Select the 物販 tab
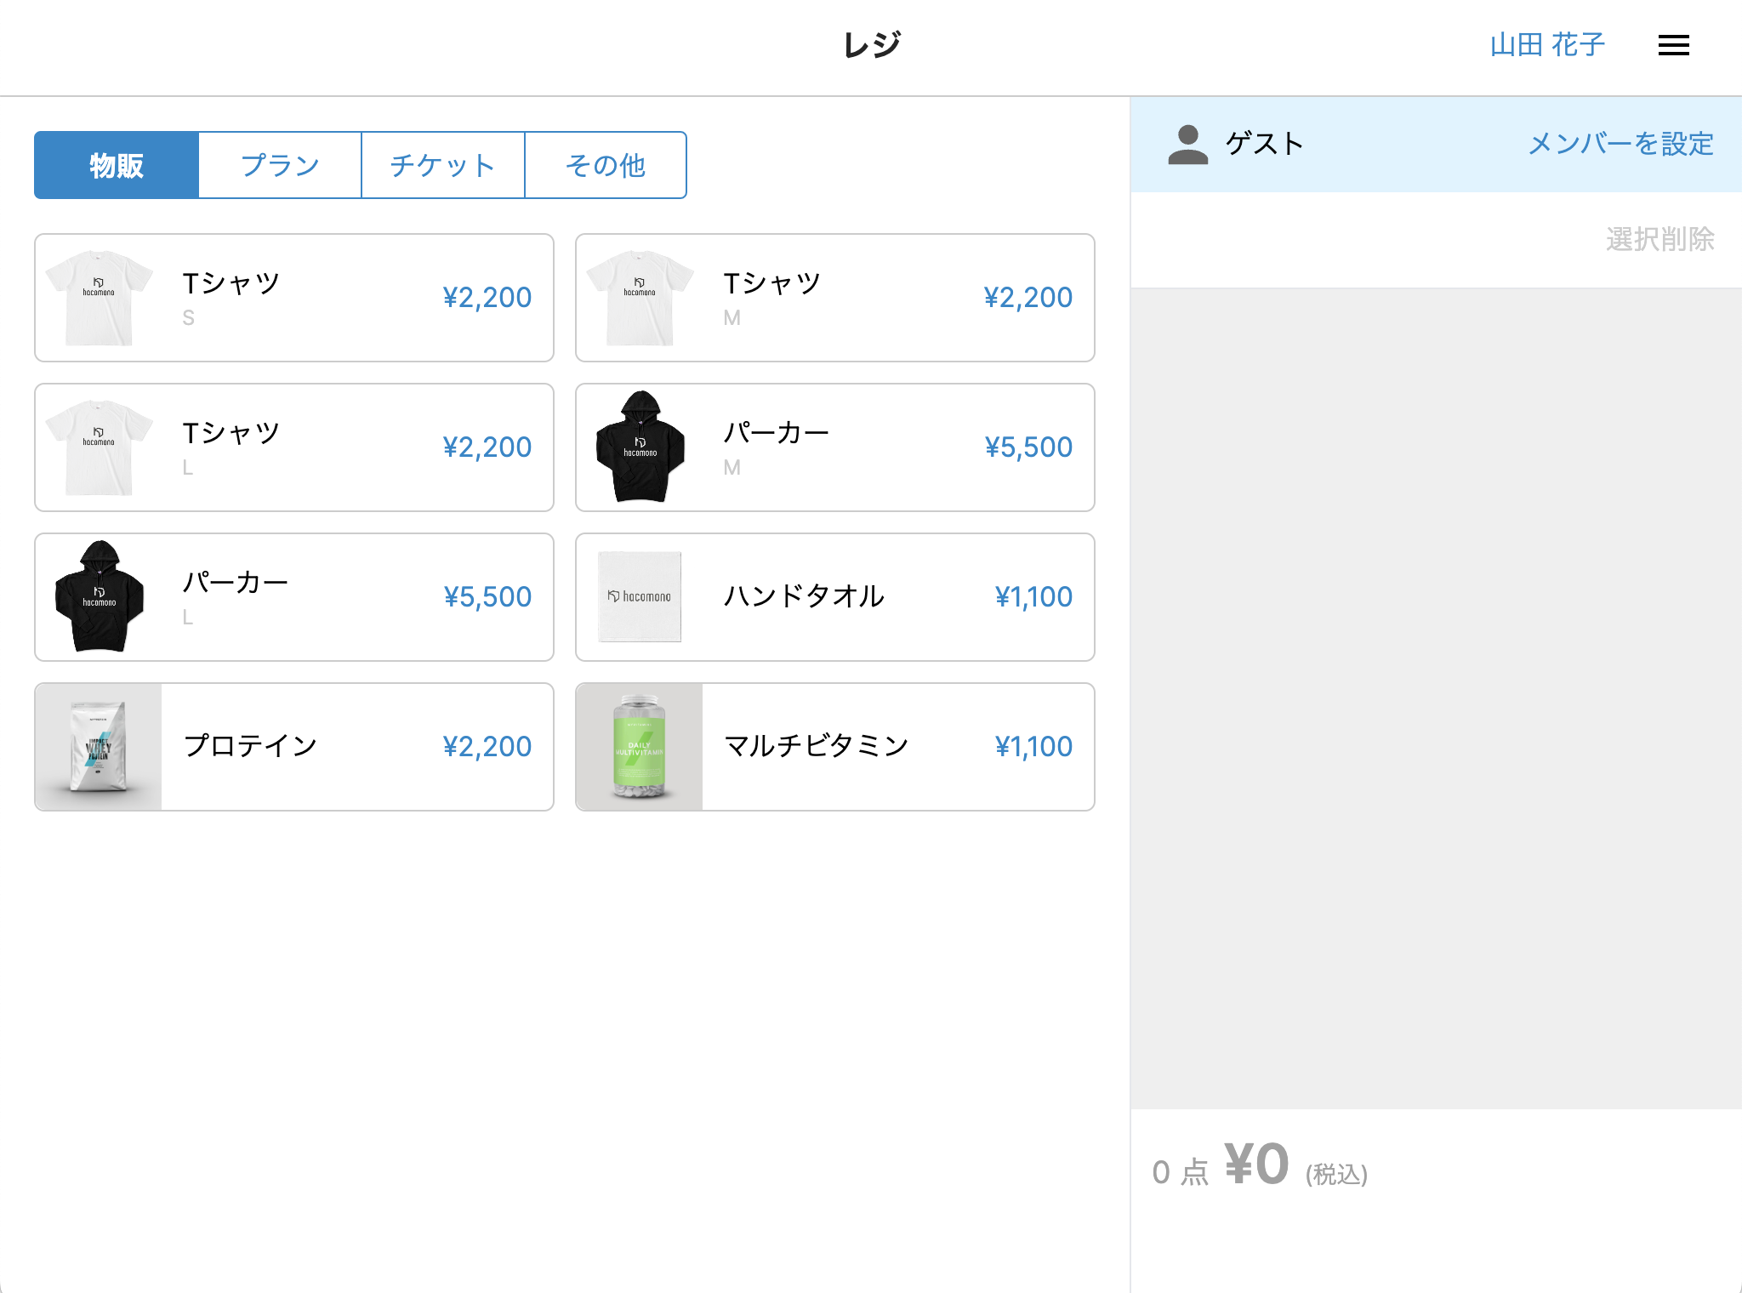The width and height of the screenshot is (1742, 1293). [x=117, y=165]
